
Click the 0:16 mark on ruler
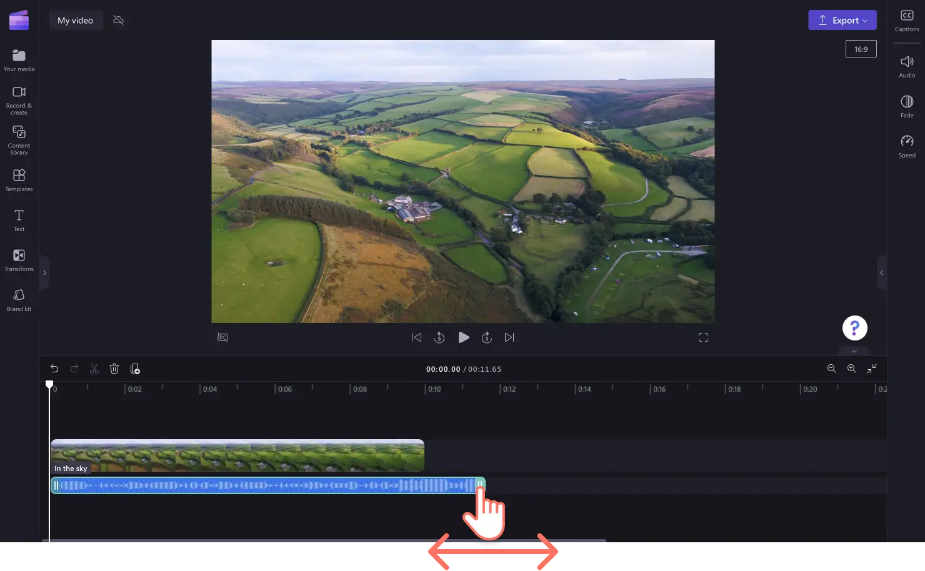(659, 389)
